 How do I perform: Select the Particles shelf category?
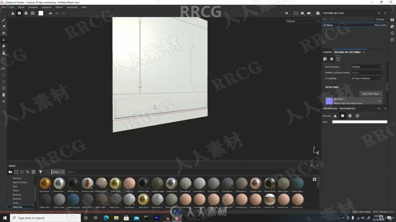click(17, 199)
